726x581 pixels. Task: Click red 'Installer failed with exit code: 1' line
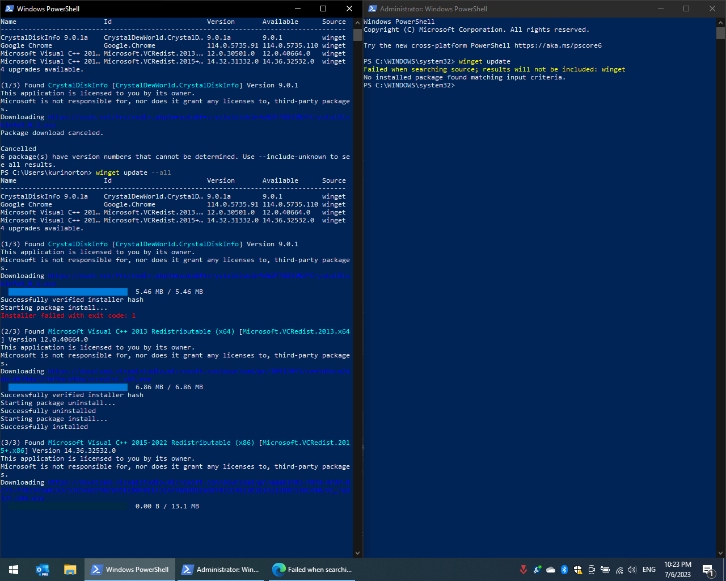68,315
